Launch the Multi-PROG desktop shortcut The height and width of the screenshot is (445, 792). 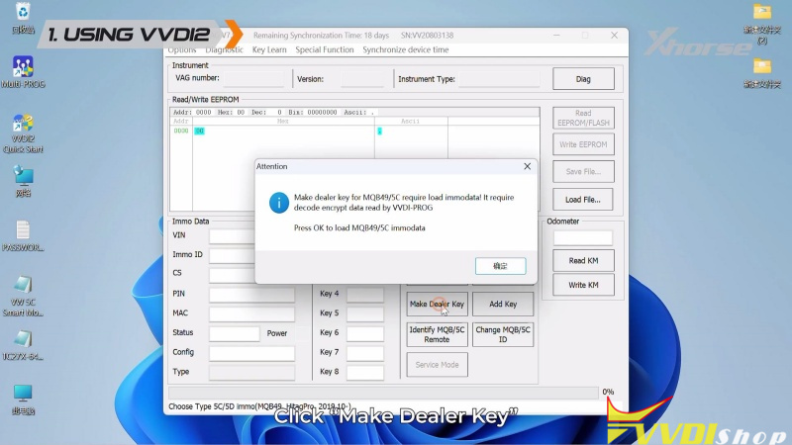tap(23, 69)
